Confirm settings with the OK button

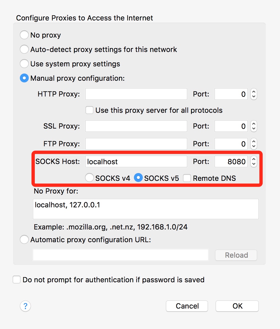click(x=237, y=306)
